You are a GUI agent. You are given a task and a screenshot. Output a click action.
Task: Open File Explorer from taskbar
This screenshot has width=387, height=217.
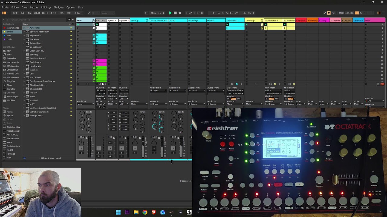pyautogui.click(x=136, y=212)
